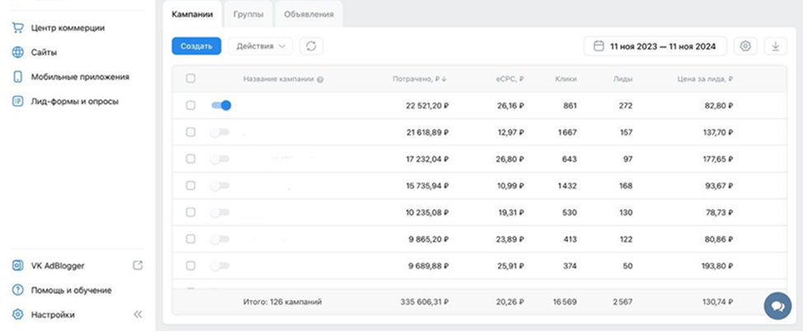Click the download export icon
This screenshot has width=803, height=331.
click(775, 46)
